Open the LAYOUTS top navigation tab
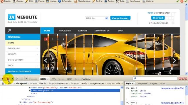The height and width of the screenshot is (105, 188). 83,31
